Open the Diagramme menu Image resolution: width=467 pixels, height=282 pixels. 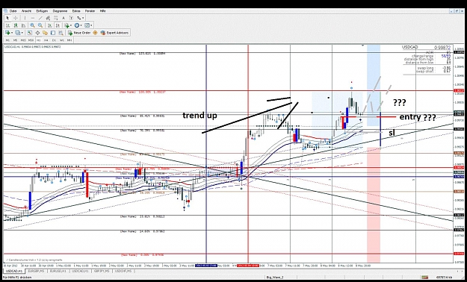[61, 11]
